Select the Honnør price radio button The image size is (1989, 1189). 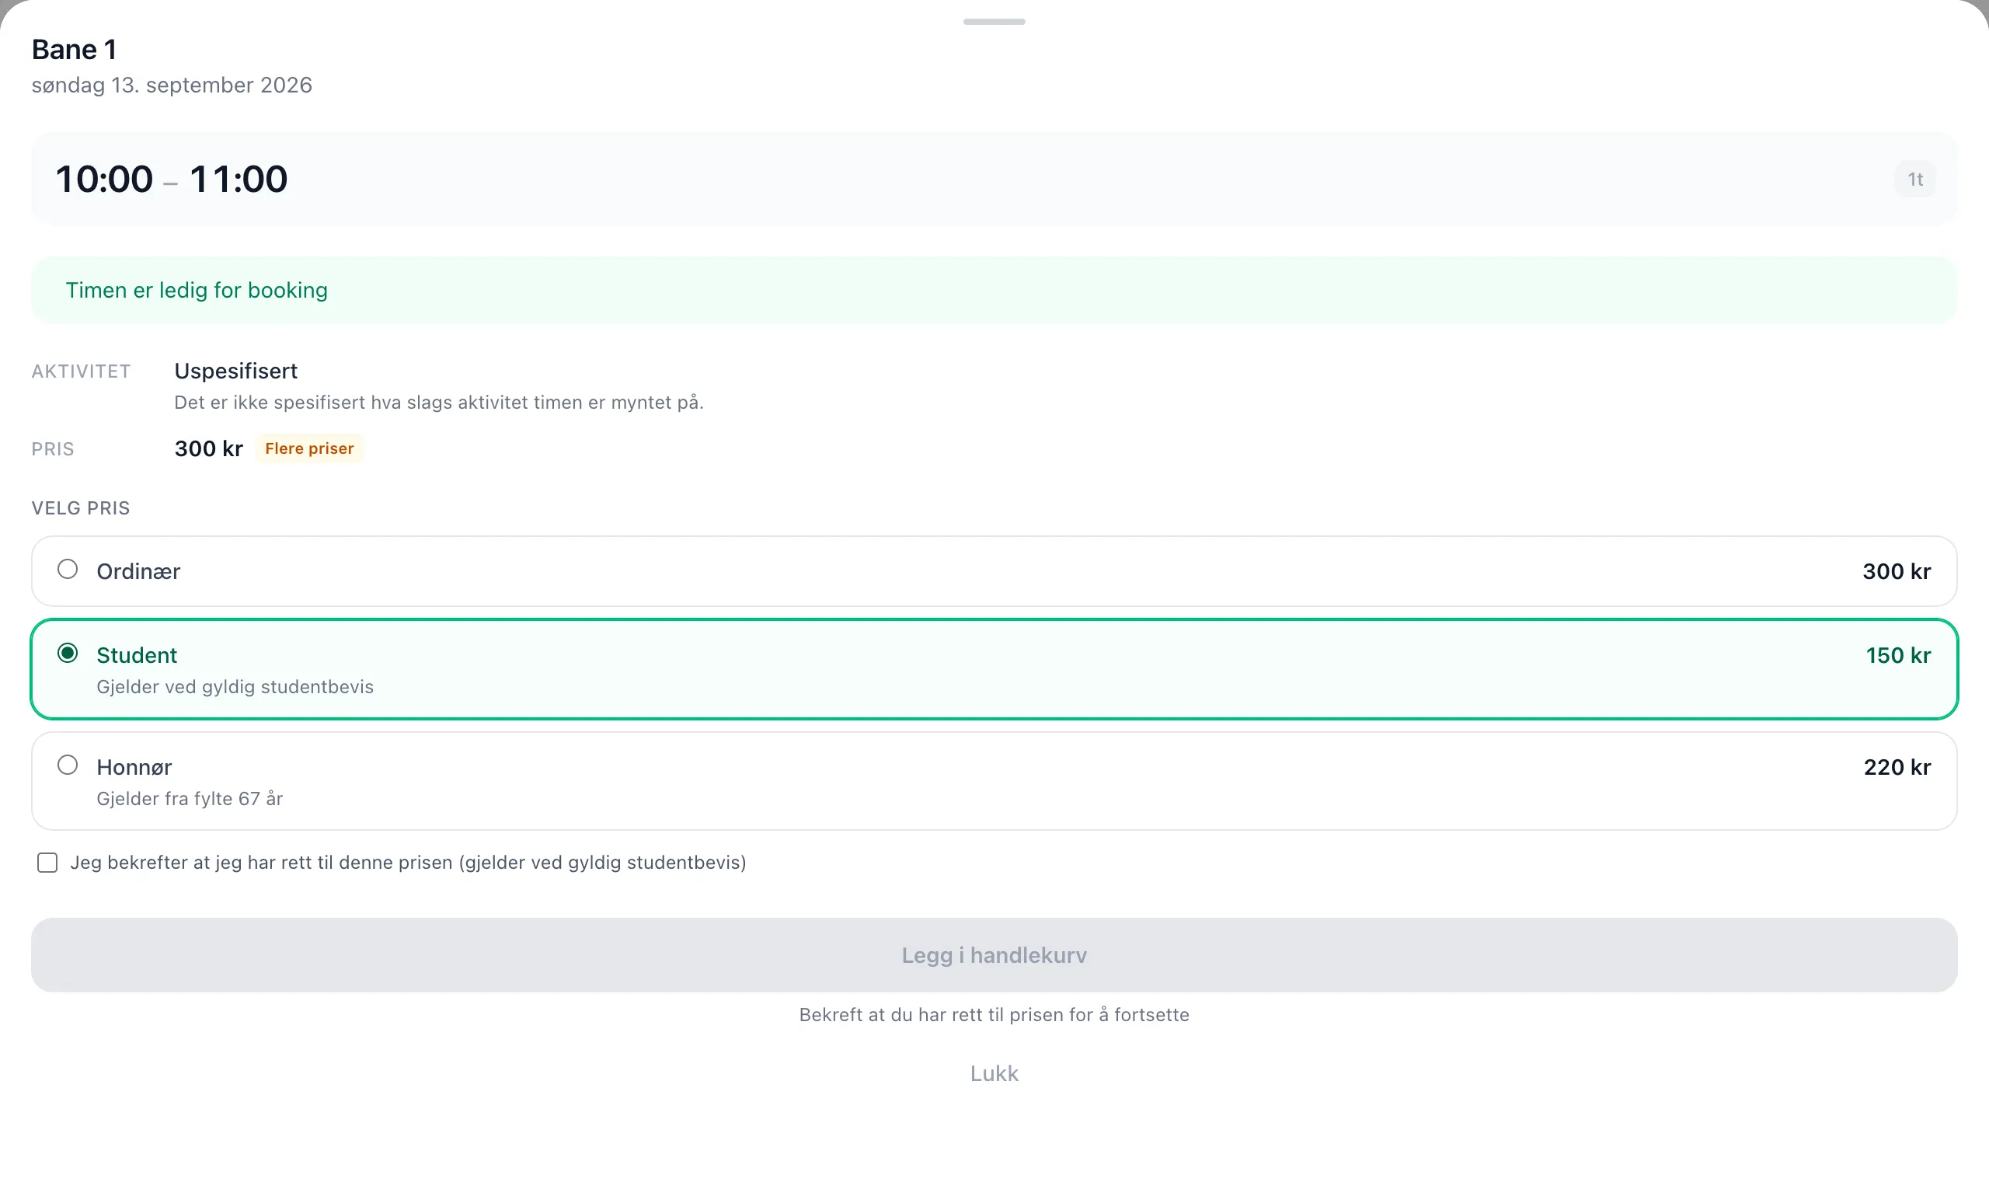coord(68,765)
